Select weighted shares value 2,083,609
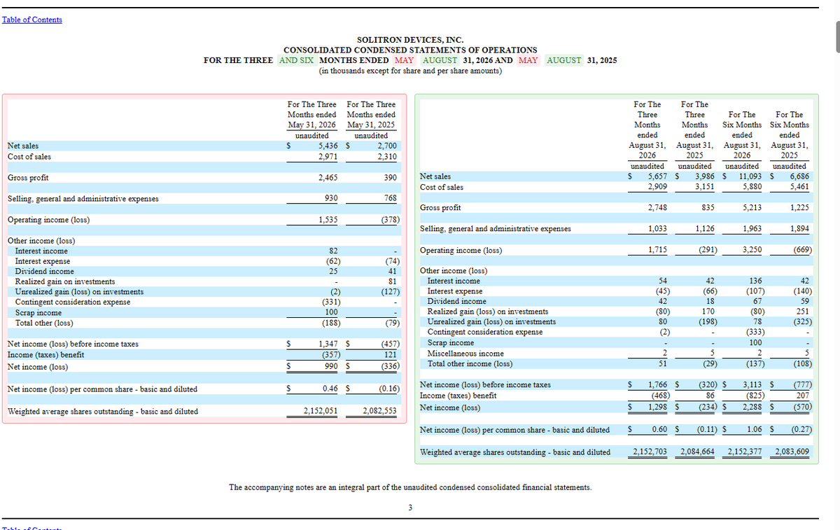840x530 pixels. coord(792,452)
